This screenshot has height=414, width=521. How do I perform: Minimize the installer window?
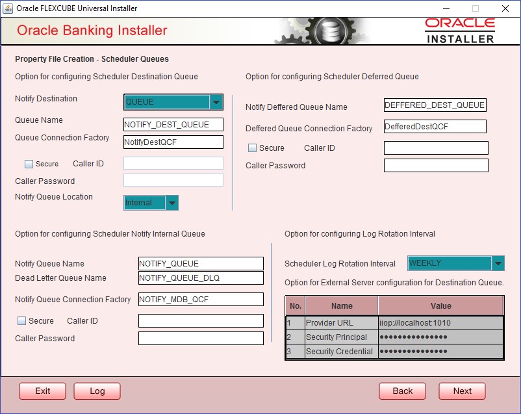tap(446, 8)
